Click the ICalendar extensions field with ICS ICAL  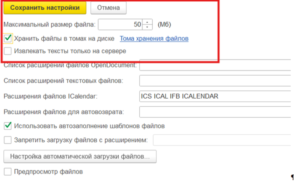click(x=215, y=96)
